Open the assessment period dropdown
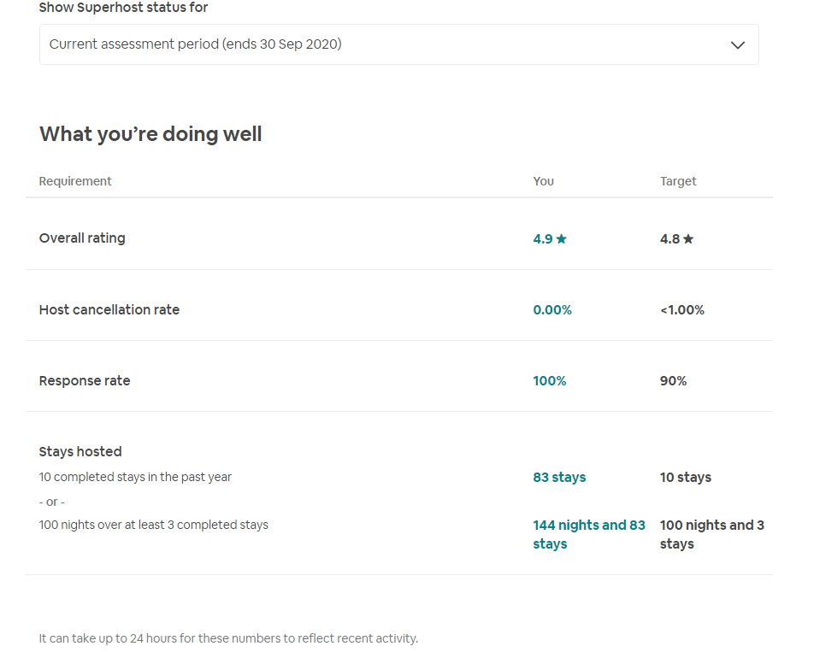The image size is (820, 652). click(x=398, y=44)
